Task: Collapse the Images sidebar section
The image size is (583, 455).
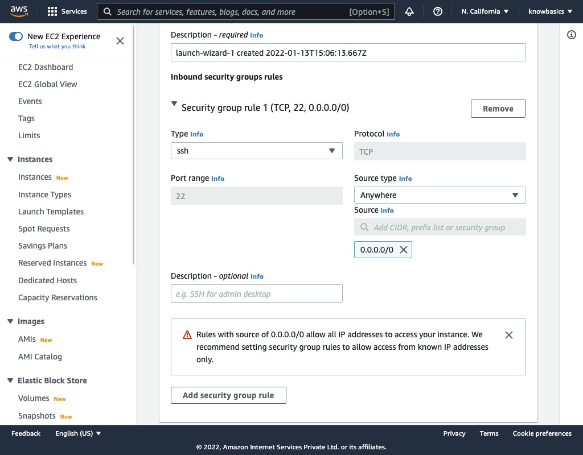Action: pos(10,321)
